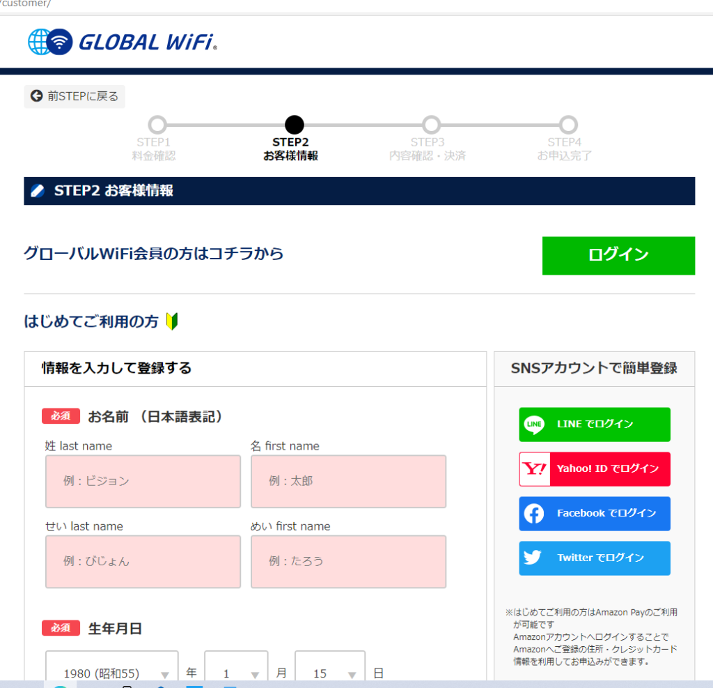Click the せい last name hiragana field
713x688 pixels.
[x=143, y=561]
